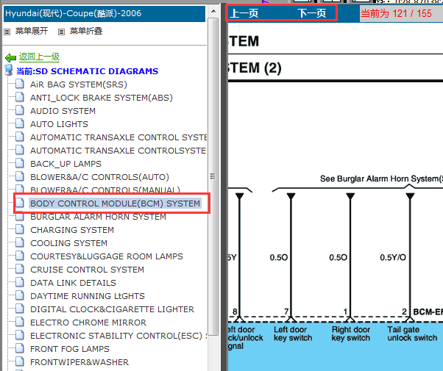This screenshot has width=443, height=371.
Task: Click the page icon beside ELECTRONIC STABILITY CONTROL(ESC)
Action: [19, 336]
